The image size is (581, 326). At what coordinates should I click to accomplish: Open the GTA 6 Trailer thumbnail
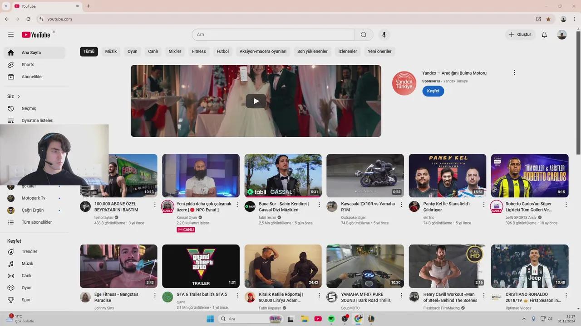(x=201, y=266)
